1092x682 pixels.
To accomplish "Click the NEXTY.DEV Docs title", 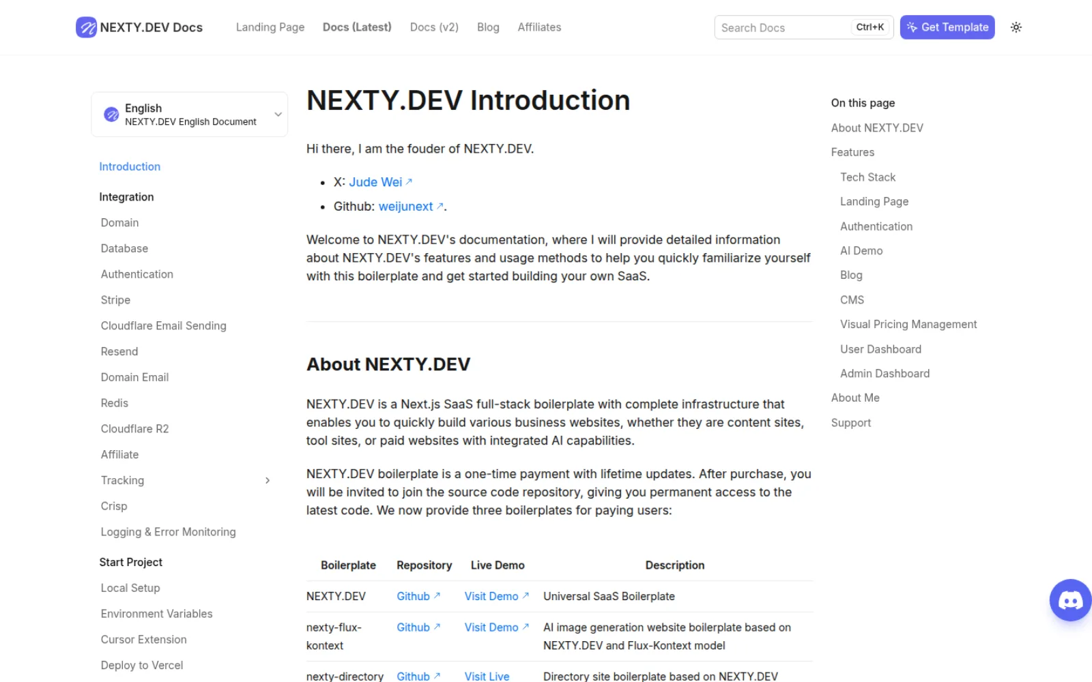I will click(152, 27).
